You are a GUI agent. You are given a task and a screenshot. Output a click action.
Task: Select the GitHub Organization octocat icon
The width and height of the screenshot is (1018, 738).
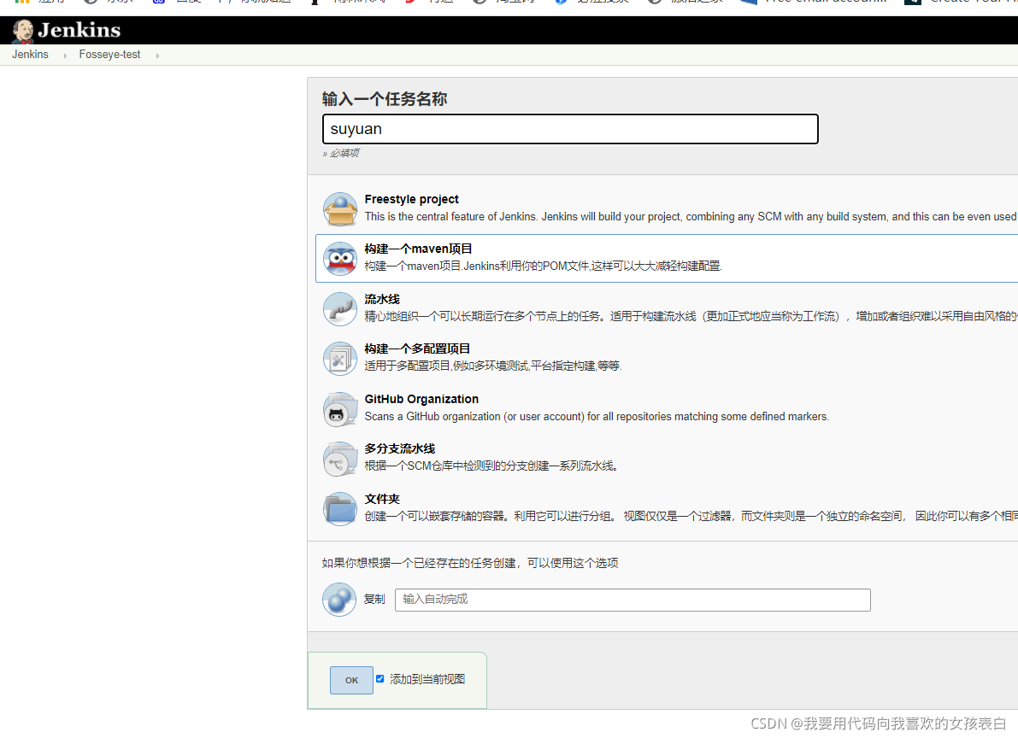point(340,409)
